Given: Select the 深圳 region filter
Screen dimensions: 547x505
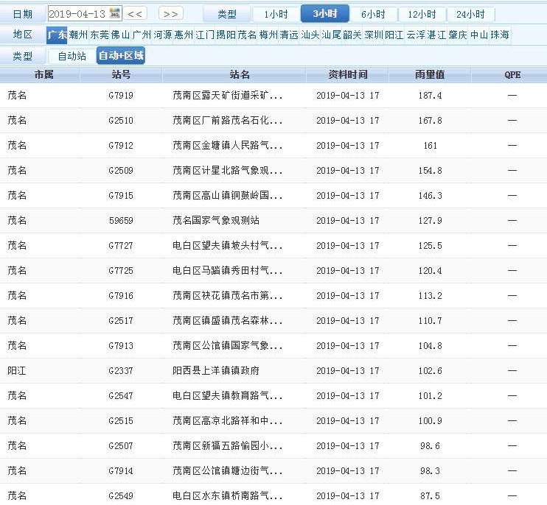Looking at the screenshot, I should coord(374,35).
